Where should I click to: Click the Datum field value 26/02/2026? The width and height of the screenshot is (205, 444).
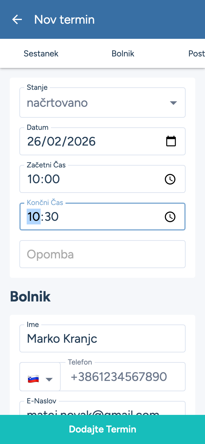click(x=62, y=142)
